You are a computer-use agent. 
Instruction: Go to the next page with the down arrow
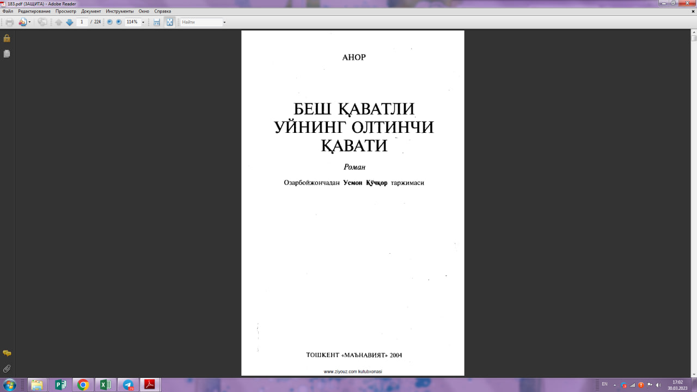coord(70,22)
